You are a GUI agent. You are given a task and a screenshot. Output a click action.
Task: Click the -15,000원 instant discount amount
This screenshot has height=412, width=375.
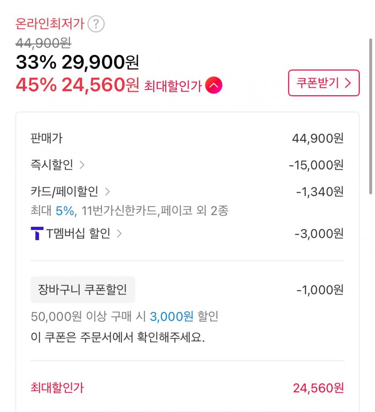(x=316, y=165)
